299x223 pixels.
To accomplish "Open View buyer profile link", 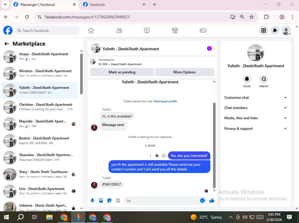I will tap(165, 101).
